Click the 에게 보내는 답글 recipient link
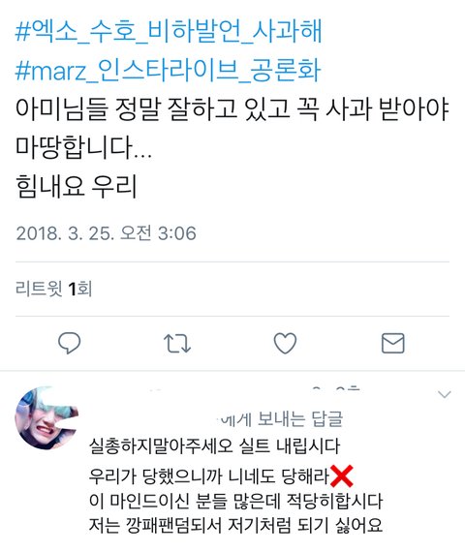Viewport: 465px width, 552px height. click(x=281, y=419)
